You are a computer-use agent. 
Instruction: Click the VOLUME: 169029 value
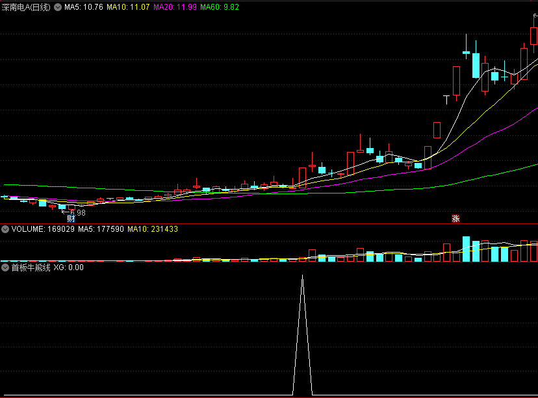click(x=43, y=229)
